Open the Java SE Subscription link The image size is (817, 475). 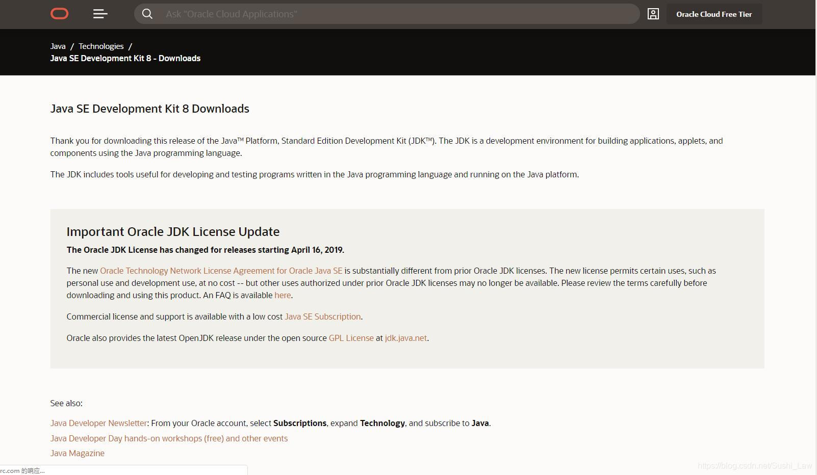coord(322,316)
